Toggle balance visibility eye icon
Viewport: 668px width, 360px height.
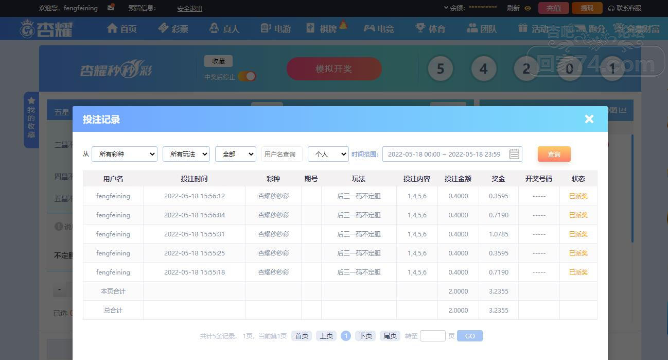528,8
